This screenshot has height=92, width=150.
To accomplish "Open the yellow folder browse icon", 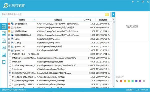I will point(107,14).
